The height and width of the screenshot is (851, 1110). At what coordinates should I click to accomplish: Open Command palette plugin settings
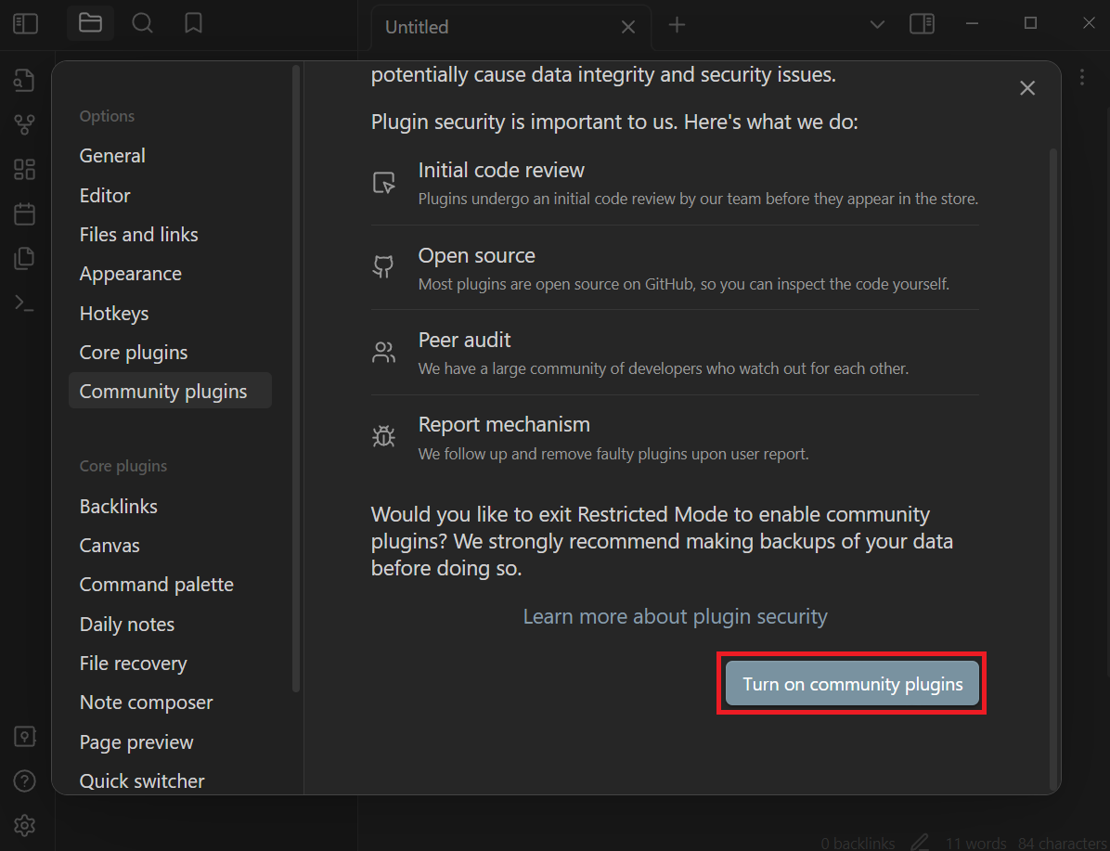point(170,585)
